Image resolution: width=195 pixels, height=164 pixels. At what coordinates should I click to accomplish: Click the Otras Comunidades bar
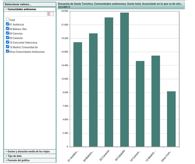(171, 119)
